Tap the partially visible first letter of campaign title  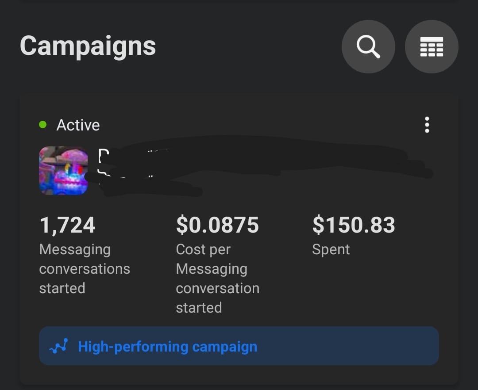click(103, 155)
